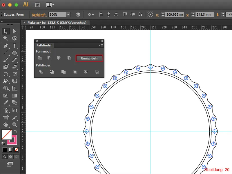Open Recolor Artwork color wheel icon
Viewport: 232px width, 174px height.
click(x=78, y=14)
